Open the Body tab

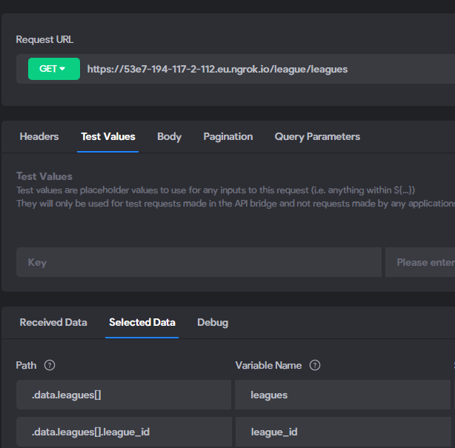click(x=169, y=136)
